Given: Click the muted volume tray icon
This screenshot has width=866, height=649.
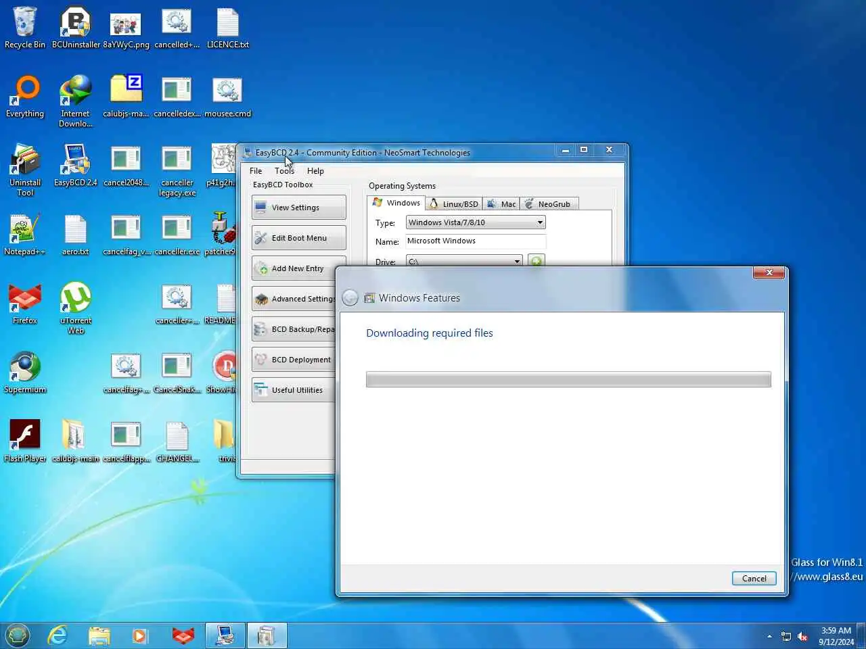Looking at the screenshot, I should click(x=802, y=636).
